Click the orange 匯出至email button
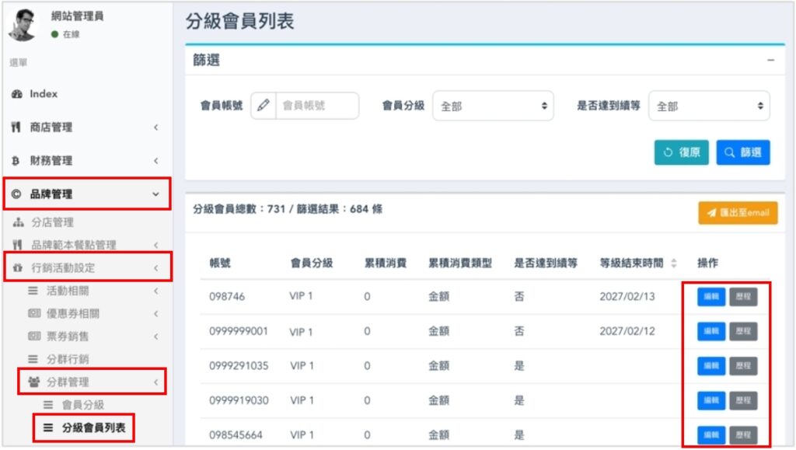Screen dimensions: 796x450 [x=737, y=213]
